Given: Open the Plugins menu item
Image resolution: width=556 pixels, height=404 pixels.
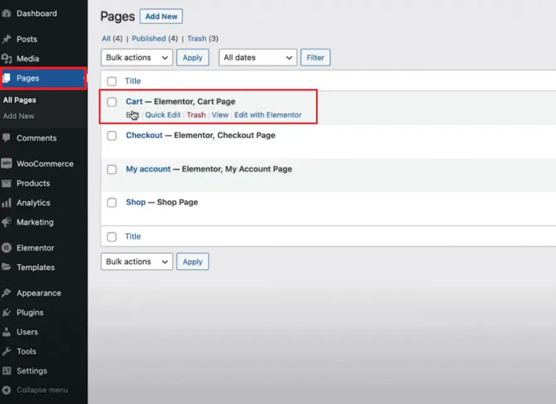Looking at the screenshot, I should click(30, 312).
